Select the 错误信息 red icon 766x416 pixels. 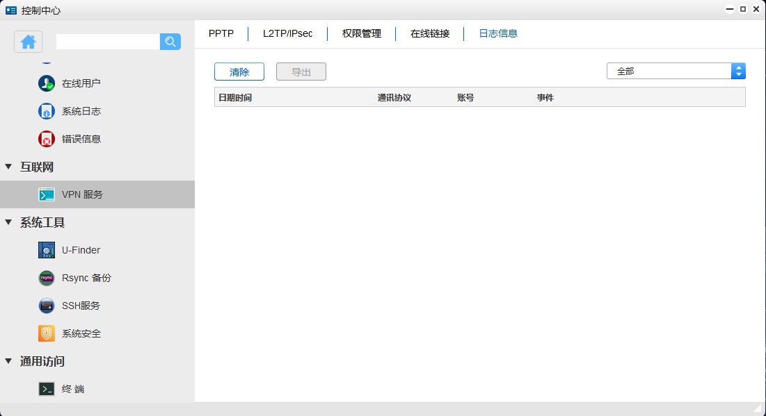(47, 139)
